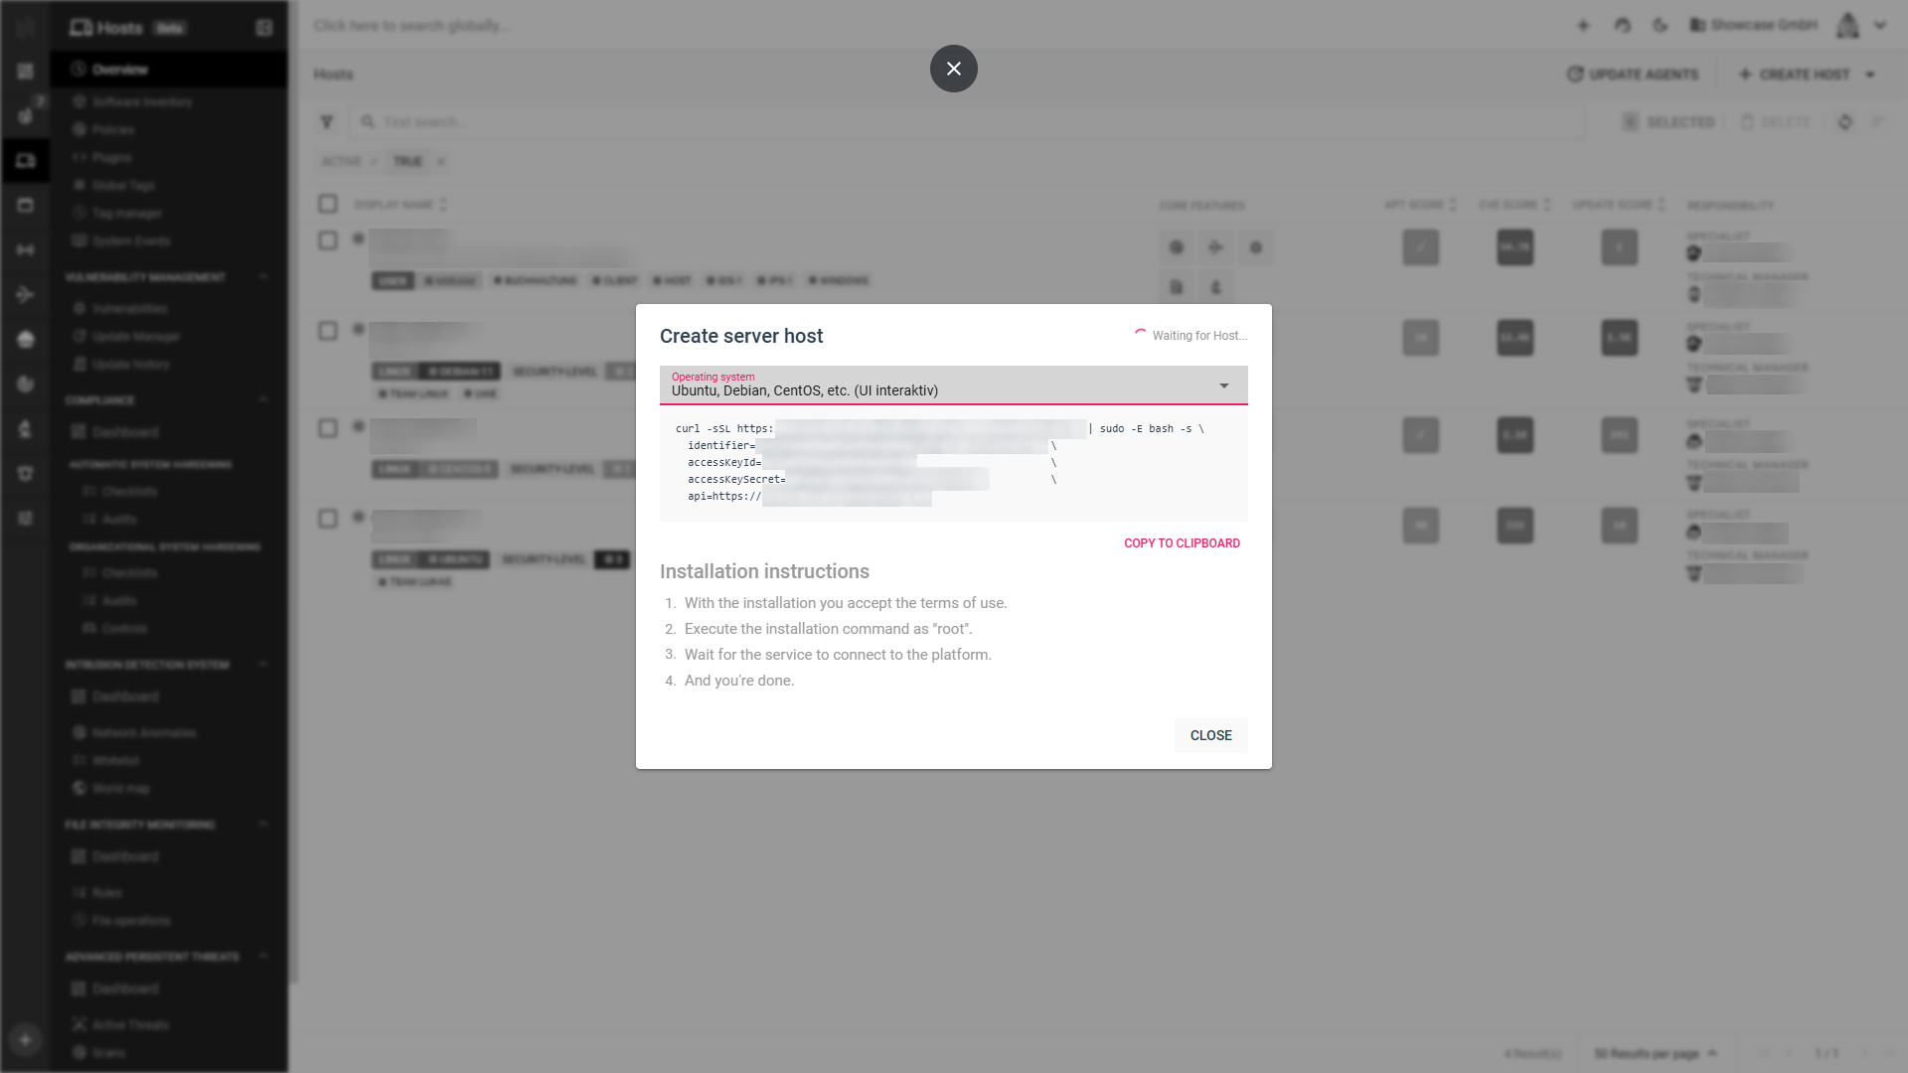Check the first host row checkbox
The height and width of the screenshot is (1073, 1908).
point(328,240)
